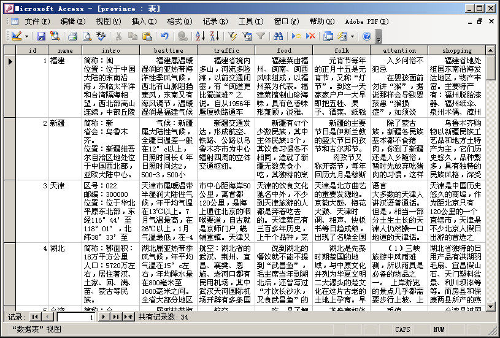500x338 pixels.
Task: Click the select-all corner box of the table
Action: pos(10,50)
